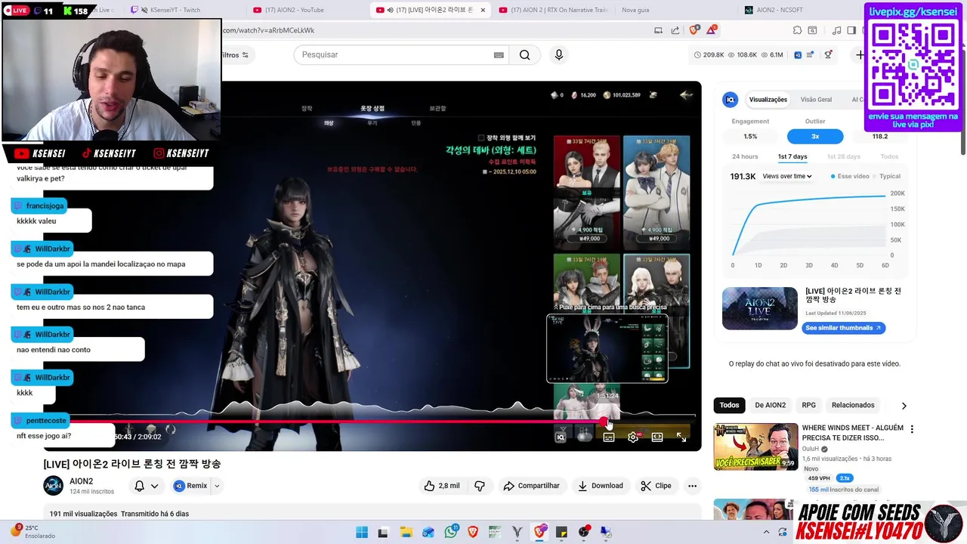Click the Brave Rewards triangle icon

[x=711, y=30]
